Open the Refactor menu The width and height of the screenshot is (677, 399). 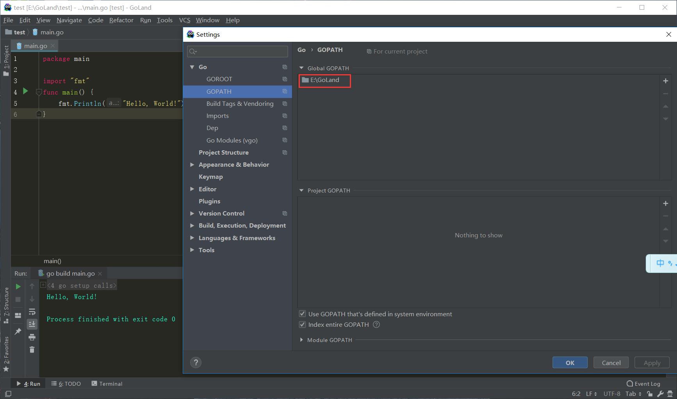(121, 20)
